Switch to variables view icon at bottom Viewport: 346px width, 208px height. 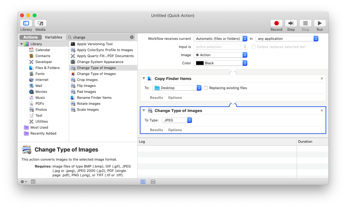153,182
